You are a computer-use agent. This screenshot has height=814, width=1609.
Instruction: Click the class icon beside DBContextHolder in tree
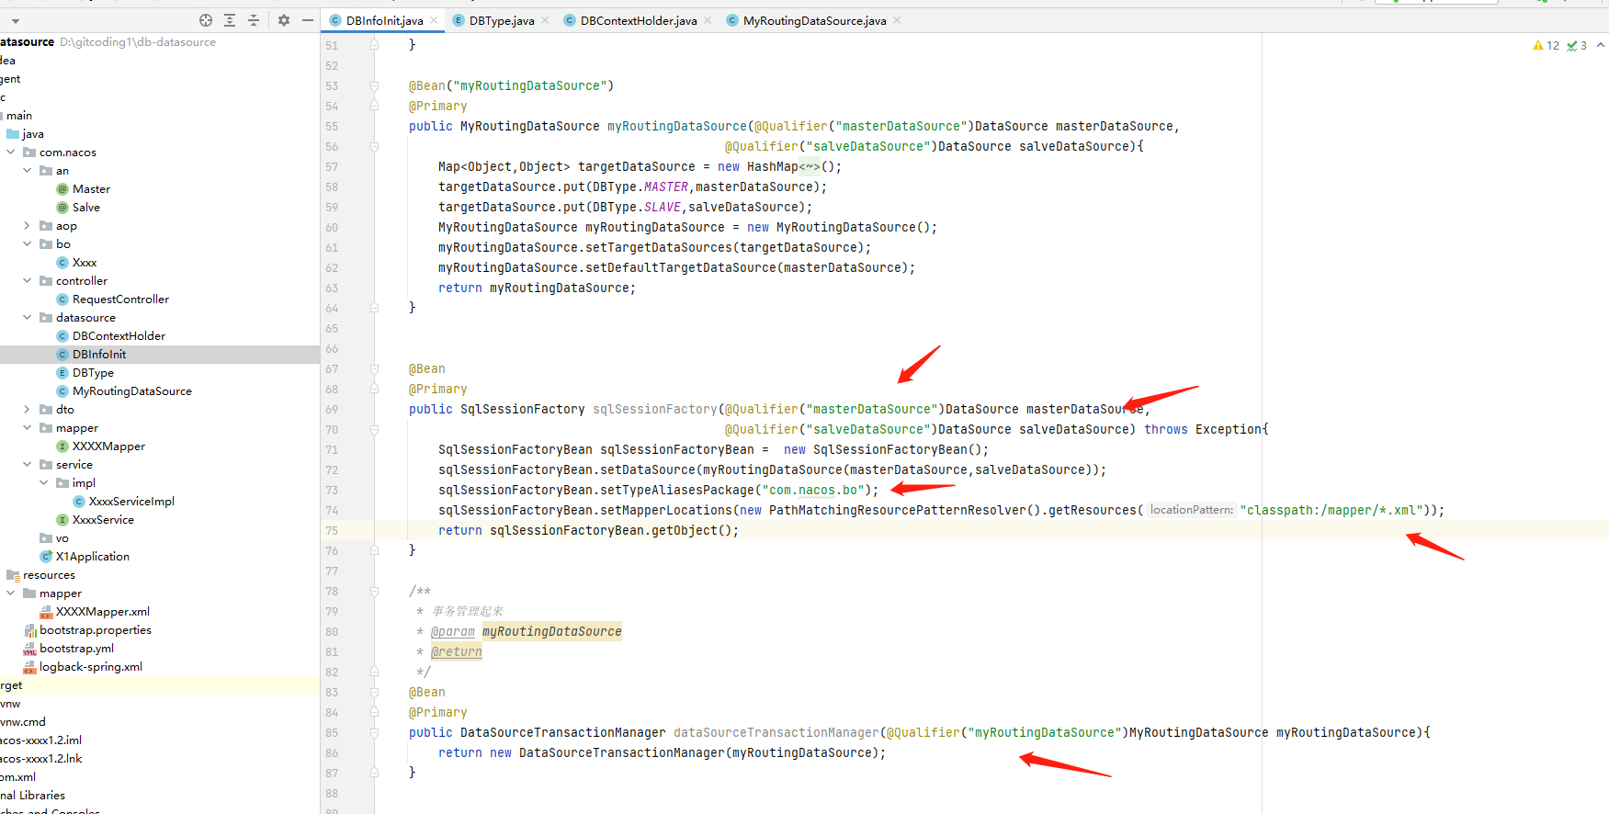click(62, 336)
